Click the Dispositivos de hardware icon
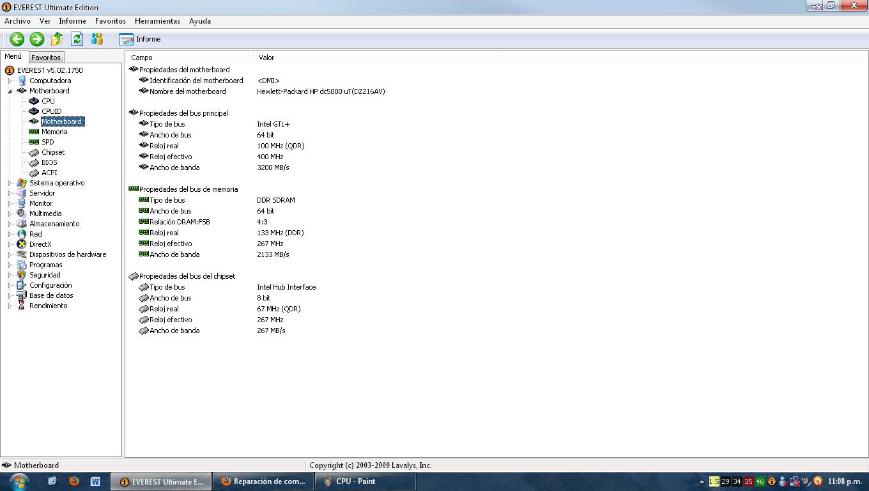The image size is (869, 491). click(22, 254)
